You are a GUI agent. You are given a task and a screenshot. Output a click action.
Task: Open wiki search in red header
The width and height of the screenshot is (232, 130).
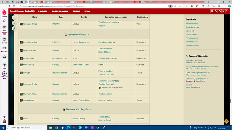pos(212,11)
